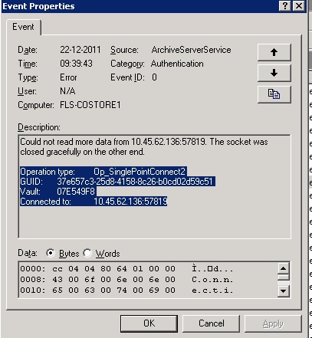
Task: Click the User value N/A
Action: (x=67, y=91)
